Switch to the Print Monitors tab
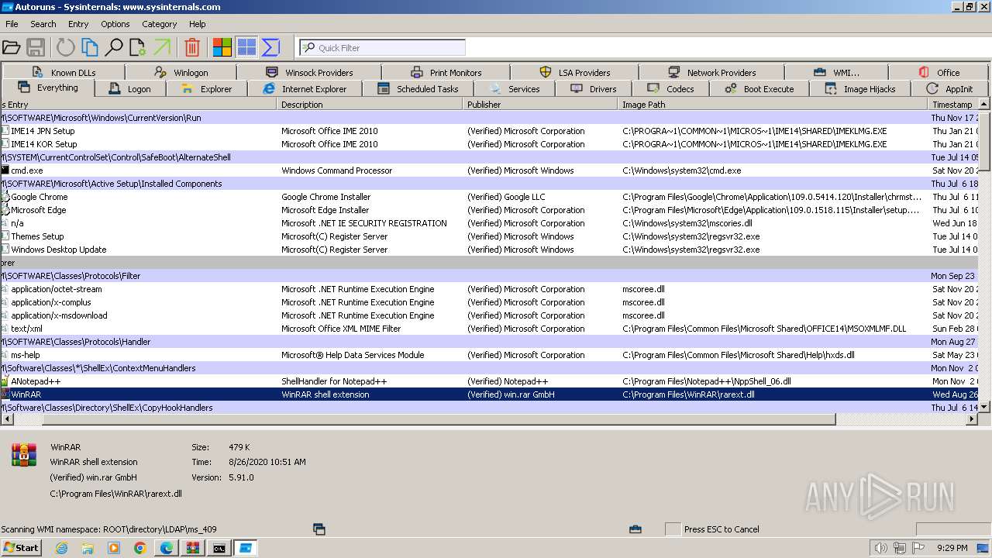The height and width of the screenshot is (558, 992). coord(447,72)
